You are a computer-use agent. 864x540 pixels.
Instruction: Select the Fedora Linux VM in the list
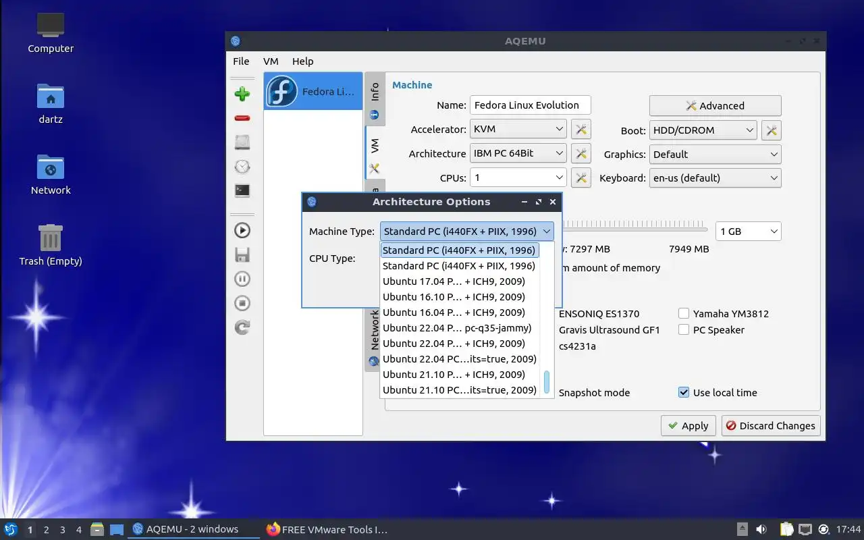pyautogui.click(x=313, y=91)
